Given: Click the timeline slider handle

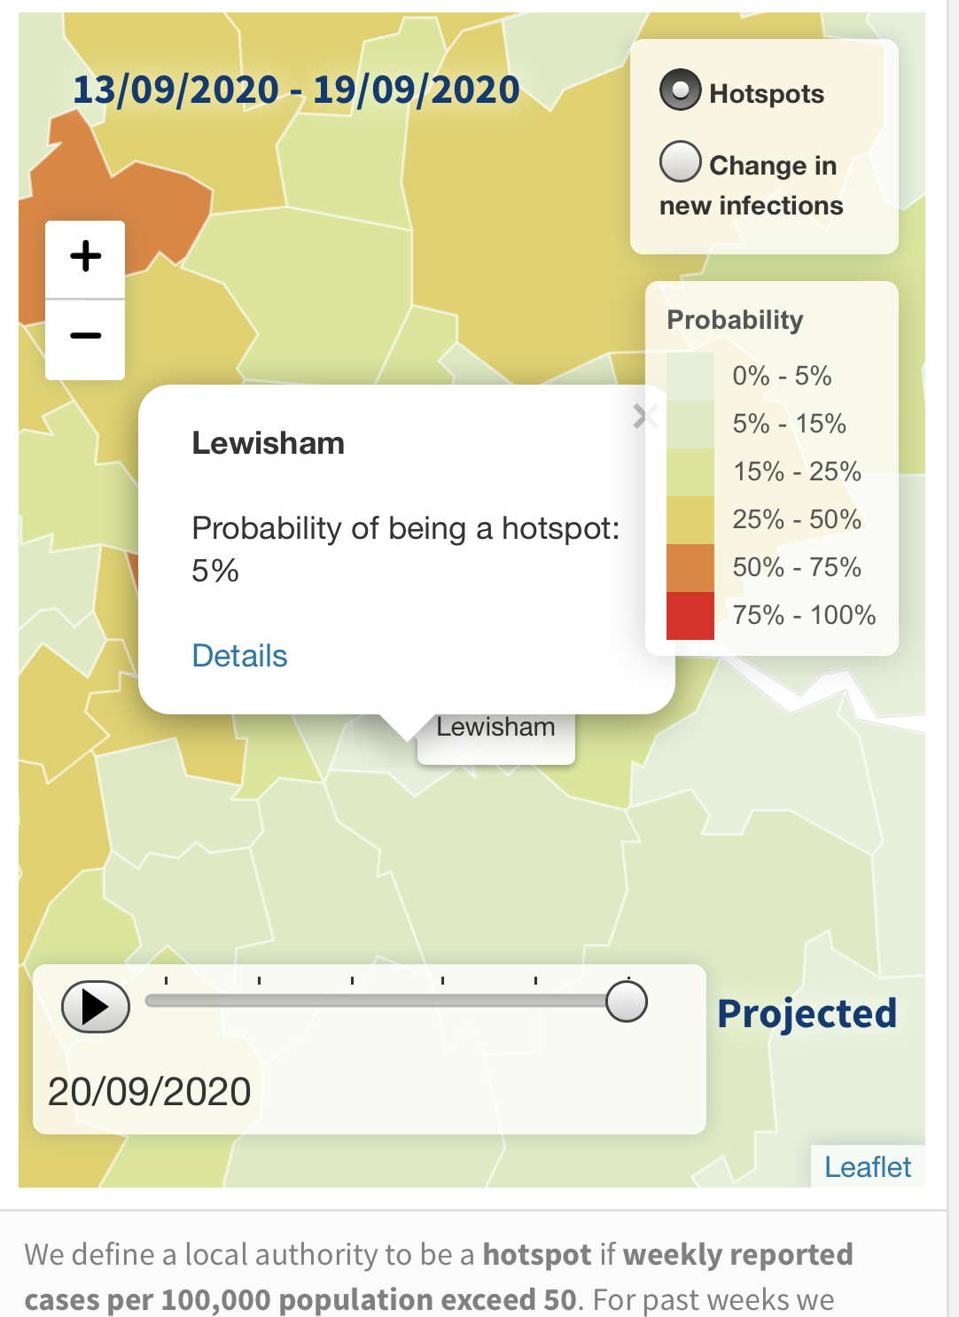Looking at the screenshot, I should click(x=627, y=1001).
